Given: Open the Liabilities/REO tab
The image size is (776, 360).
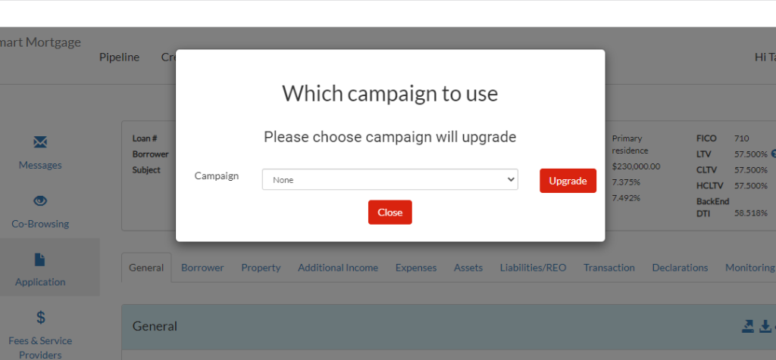Looking at the screenshot, I should click(x=533, y=268).
